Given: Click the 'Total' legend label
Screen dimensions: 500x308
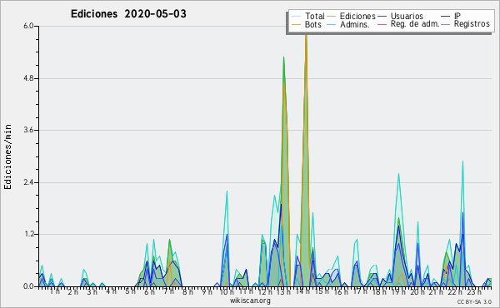Looking at the screenshot, I should 315,16.
